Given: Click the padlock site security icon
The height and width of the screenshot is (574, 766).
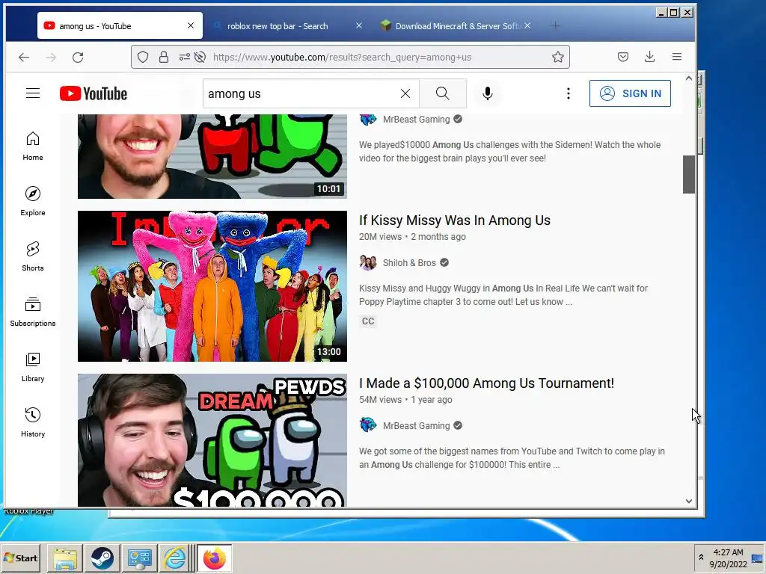Looking at the screenshot, I should 164,57.
